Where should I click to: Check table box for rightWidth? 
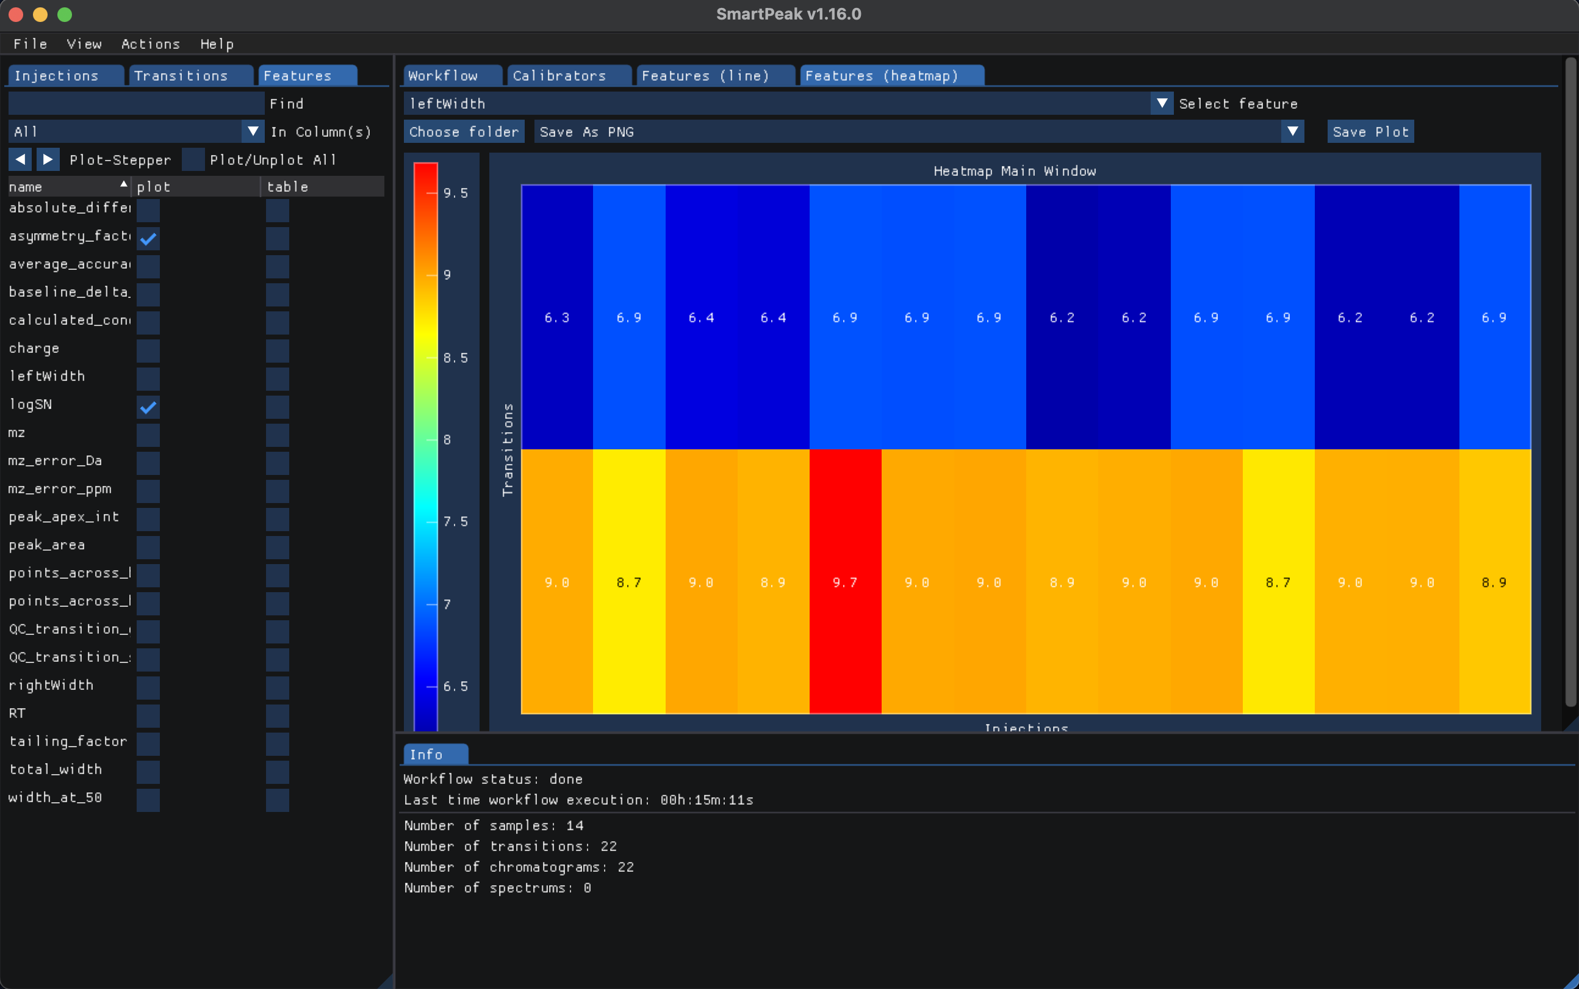[x=278, y=688]
